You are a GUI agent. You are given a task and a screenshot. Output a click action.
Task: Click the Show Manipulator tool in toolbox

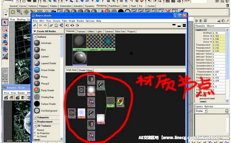coord(5,56)
